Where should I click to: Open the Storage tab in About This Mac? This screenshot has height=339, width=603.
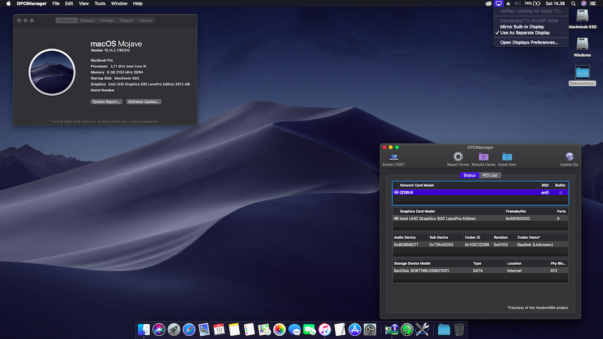click(107, 20)
